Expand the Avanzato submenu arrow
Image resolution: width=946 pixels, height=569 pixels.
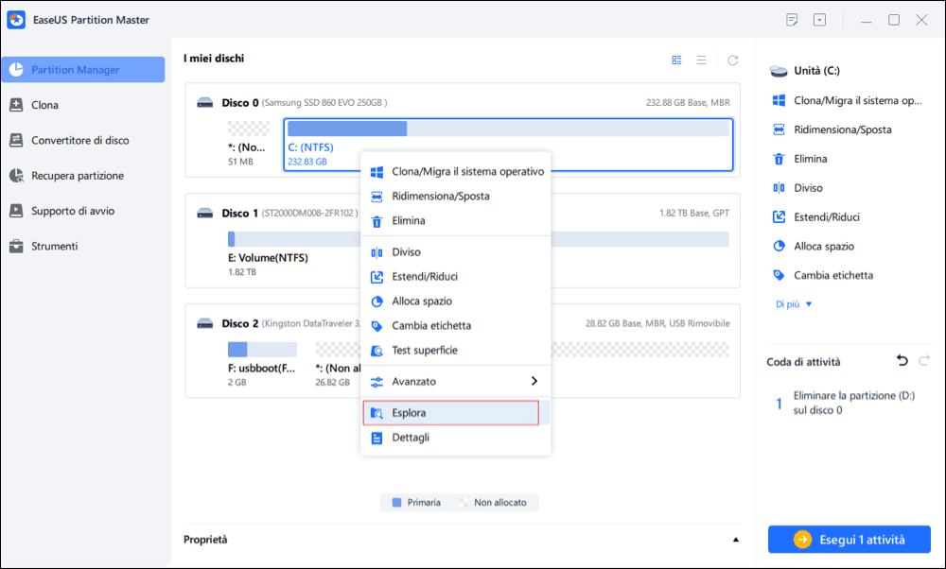tap(534, 381)
